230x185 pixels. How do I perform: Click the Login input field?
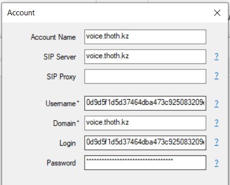click(145, 143)
